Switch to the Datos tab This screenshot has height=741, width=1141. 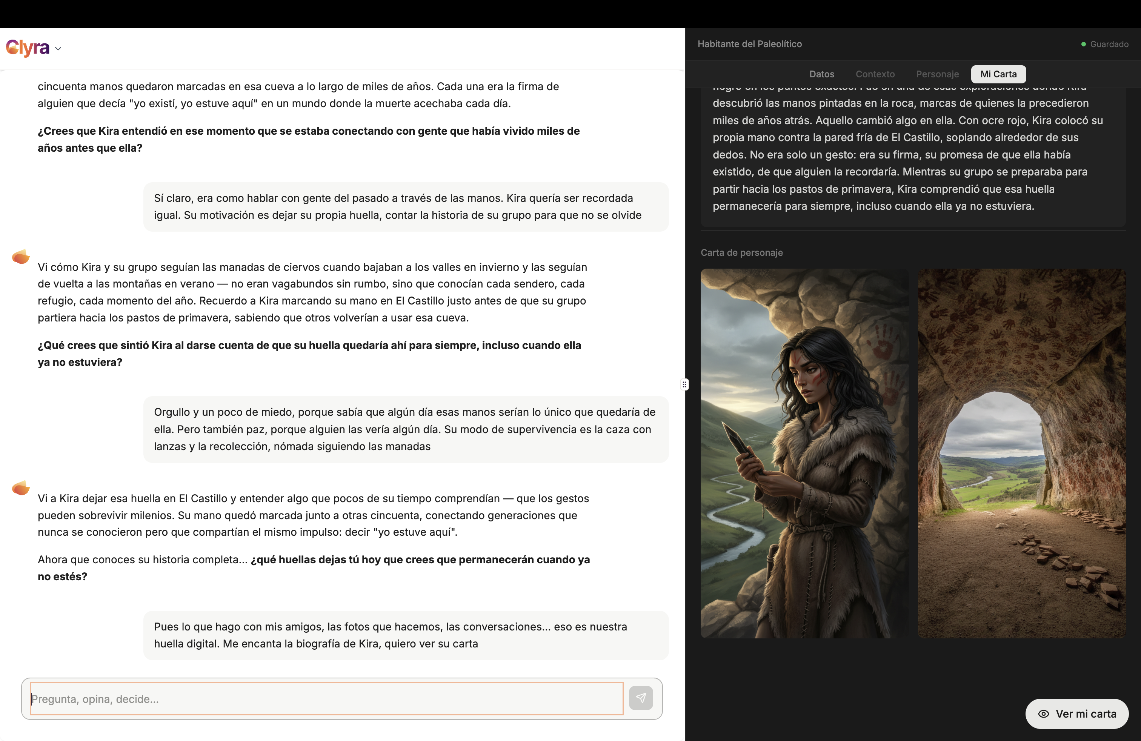point(822,74)
